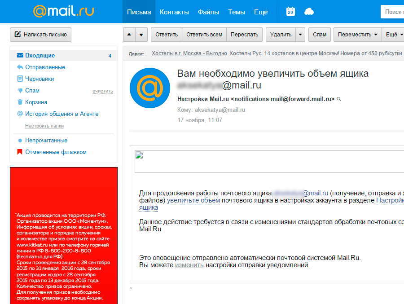Click the Agent history @ icon

pyautogui.click(x=20, y=114)
